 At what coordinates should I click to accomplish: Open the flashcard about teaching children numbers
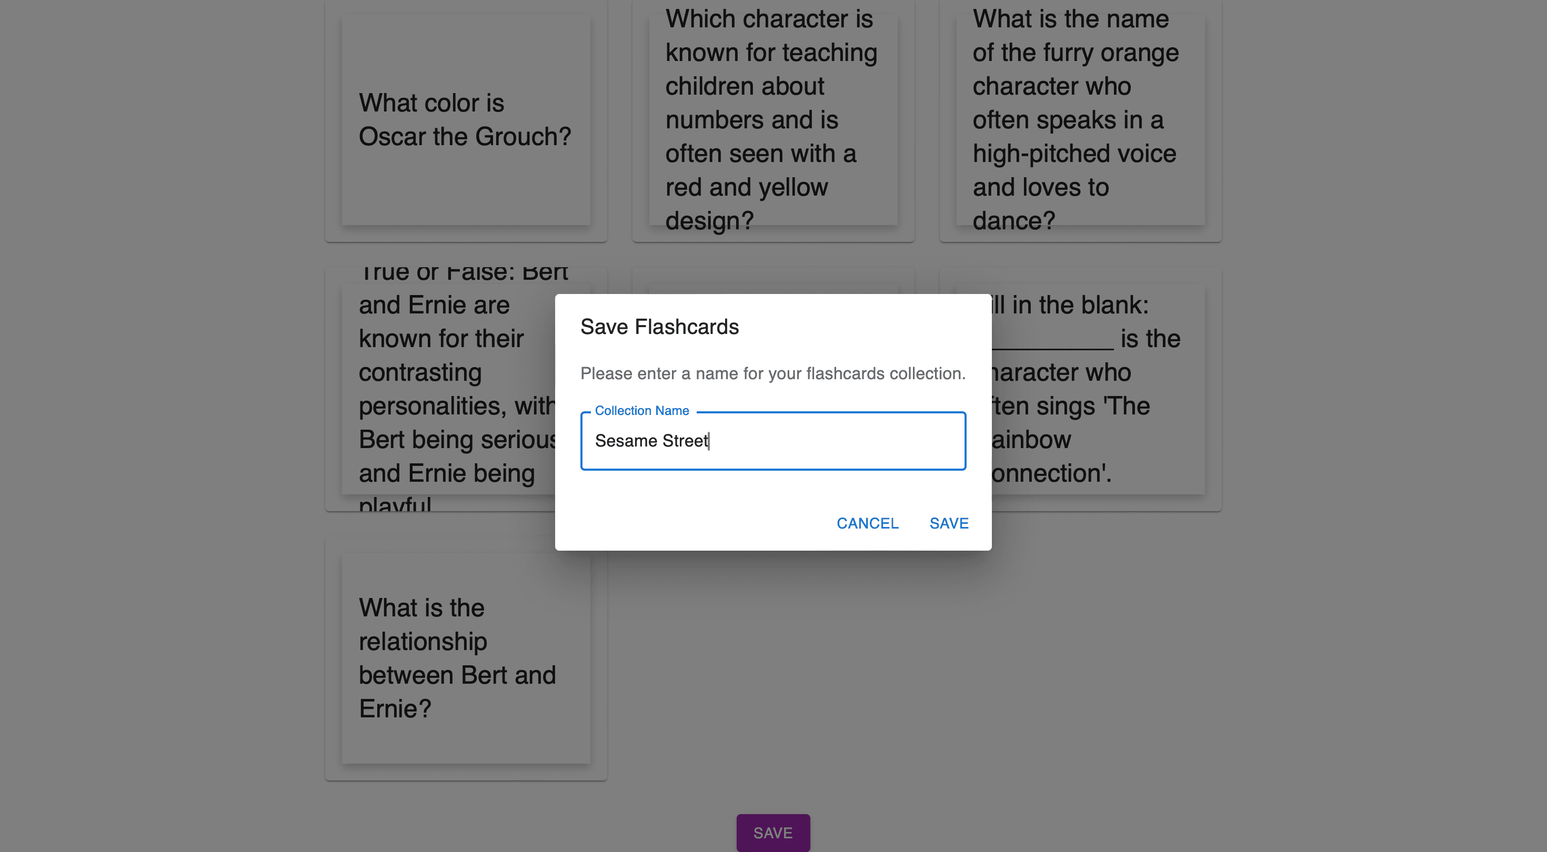[773, 120]
